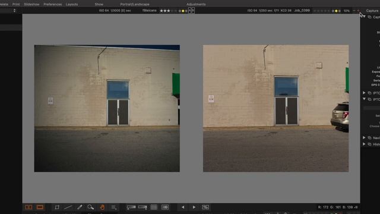Viewport: 380px width, 214px height.
Task: Select the right building photo with car
Action: click(275, 108)
